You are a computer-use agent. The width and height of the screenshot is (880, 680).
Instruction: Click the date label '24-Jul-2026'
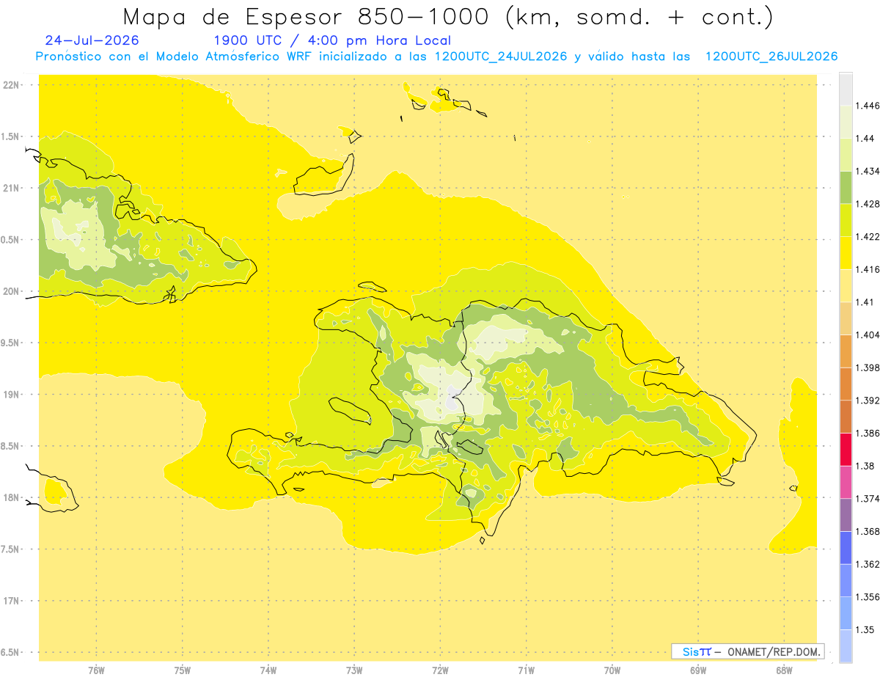click(92, 41)
